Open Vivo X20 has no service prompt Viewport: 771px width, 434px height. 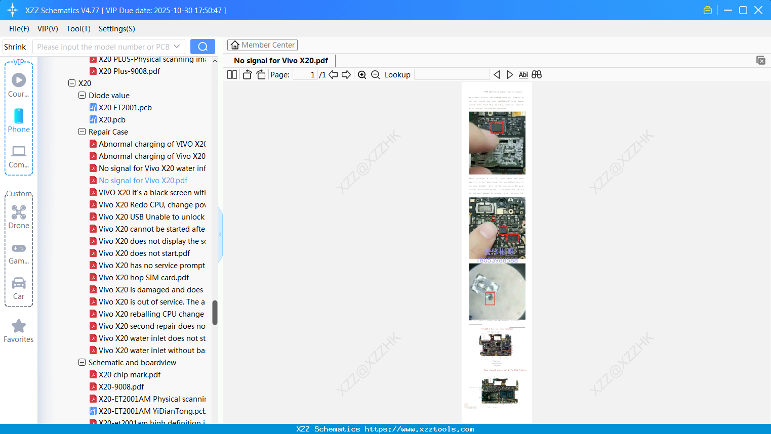152,265
